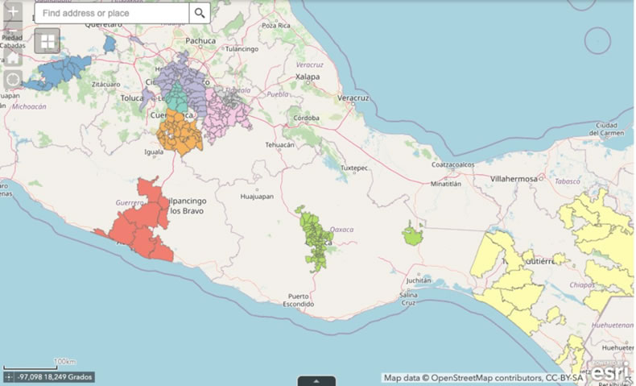The width and height of the screenshot is (636, 386).
Task: Click the coordinate capture icon
Action: tap(9, 376)
